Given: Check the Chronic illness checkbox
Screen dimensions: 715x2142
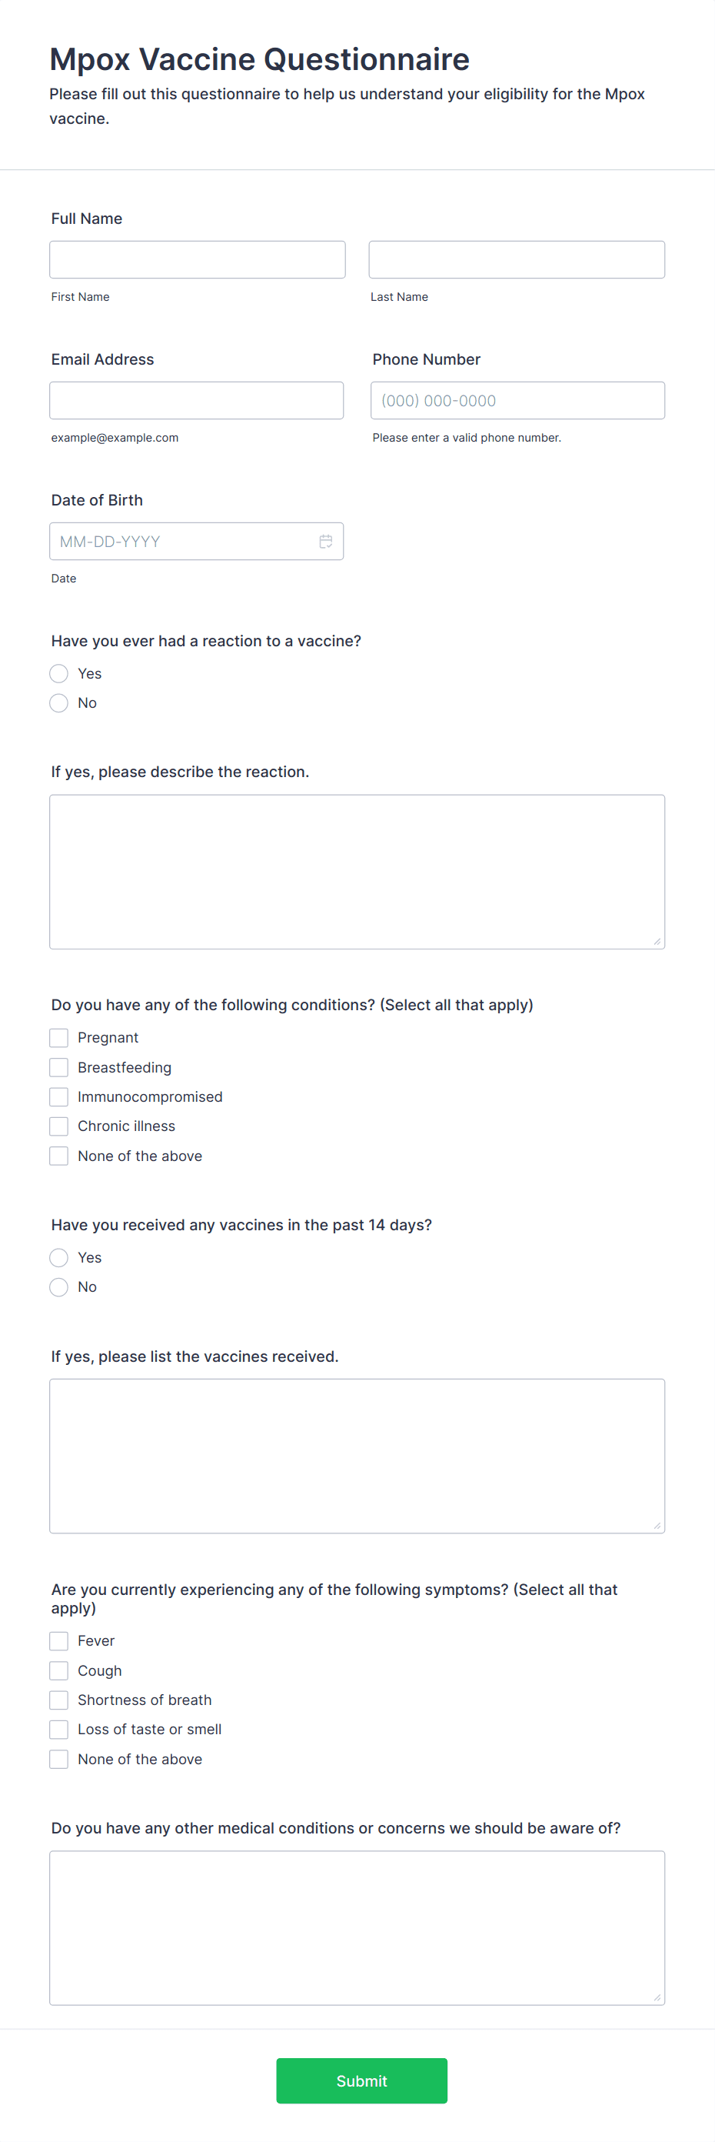Looking at the screenshot, I should (58, 1126).
